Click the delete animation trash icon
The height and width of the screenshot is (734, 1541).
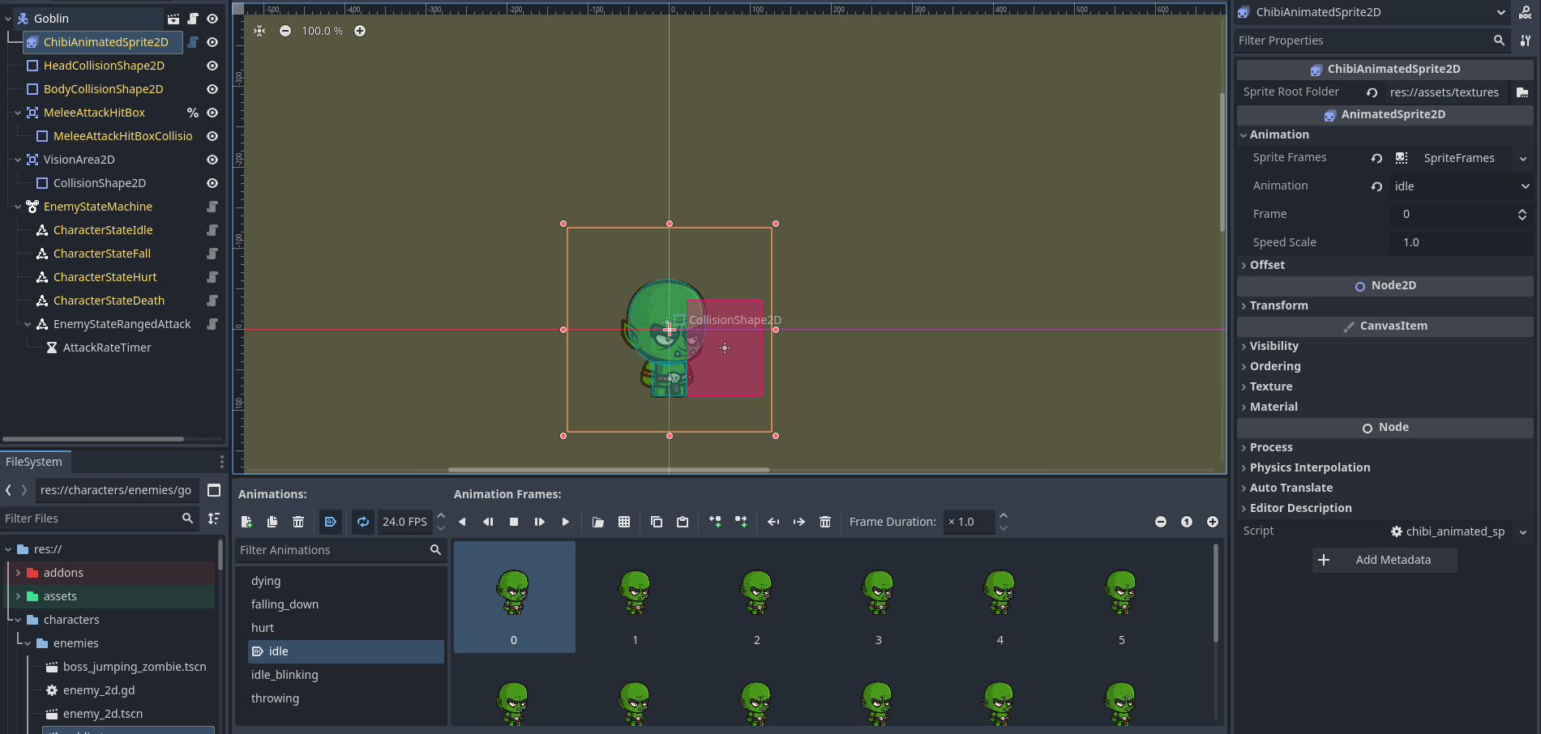[298, 522]
